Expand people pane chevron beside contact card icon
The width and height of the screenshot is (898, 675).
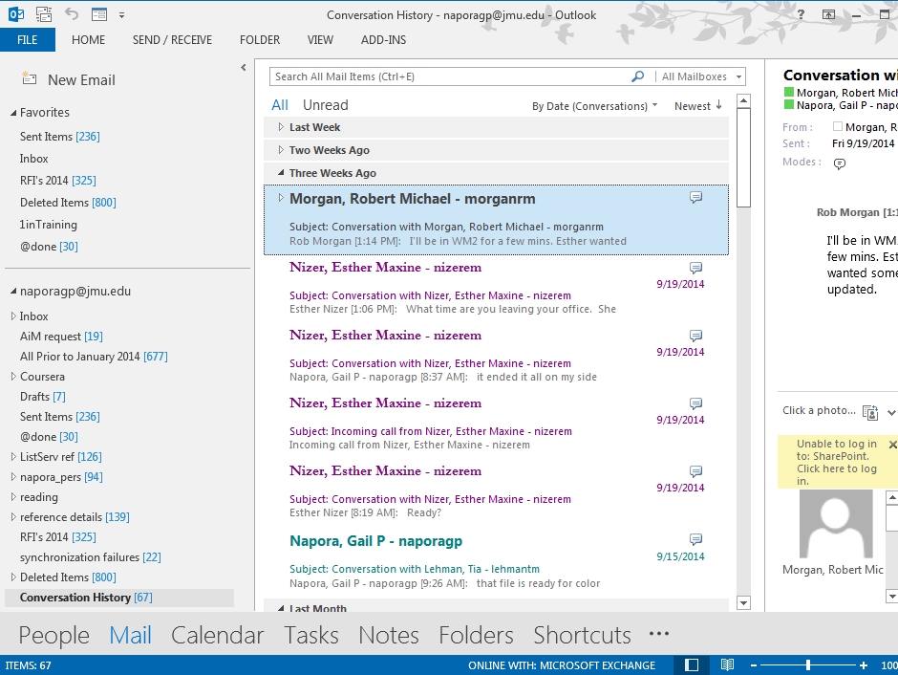point(891,413)
